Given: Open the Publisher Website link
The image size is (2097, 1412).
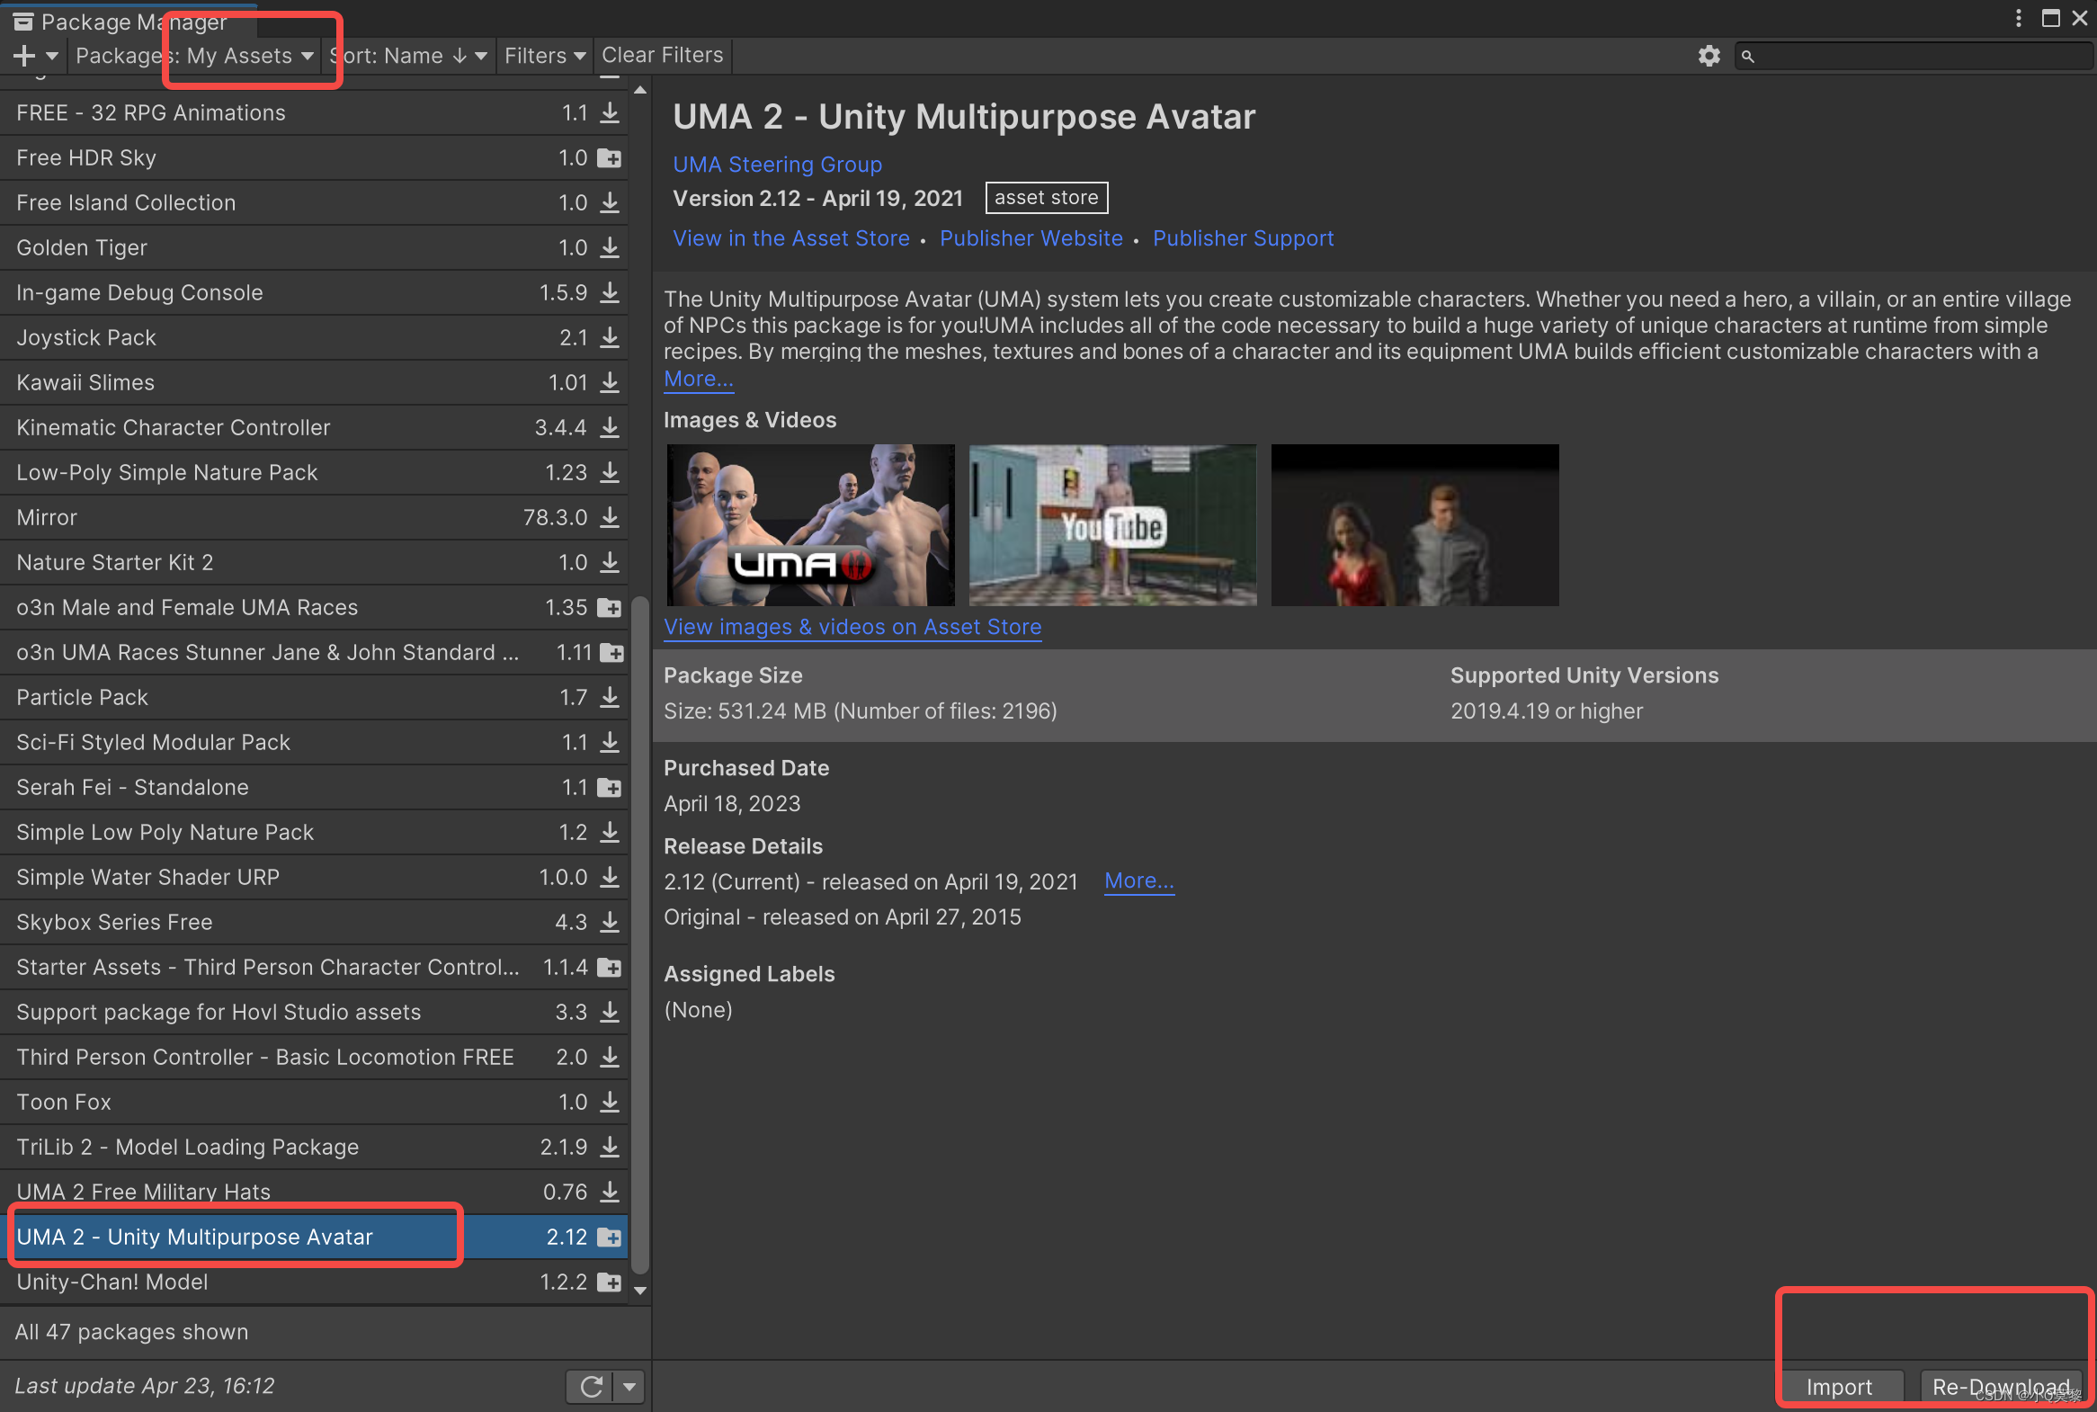Looking at the screenshot, I should pos(1031,237).
